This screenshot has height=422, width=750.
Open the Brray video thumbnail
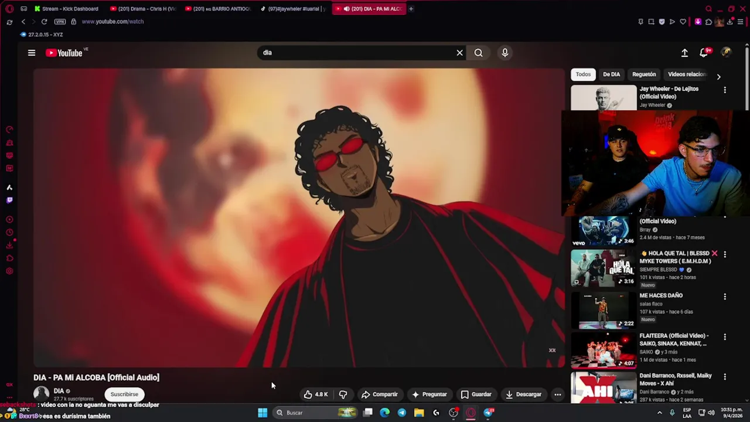click(604, 231)
